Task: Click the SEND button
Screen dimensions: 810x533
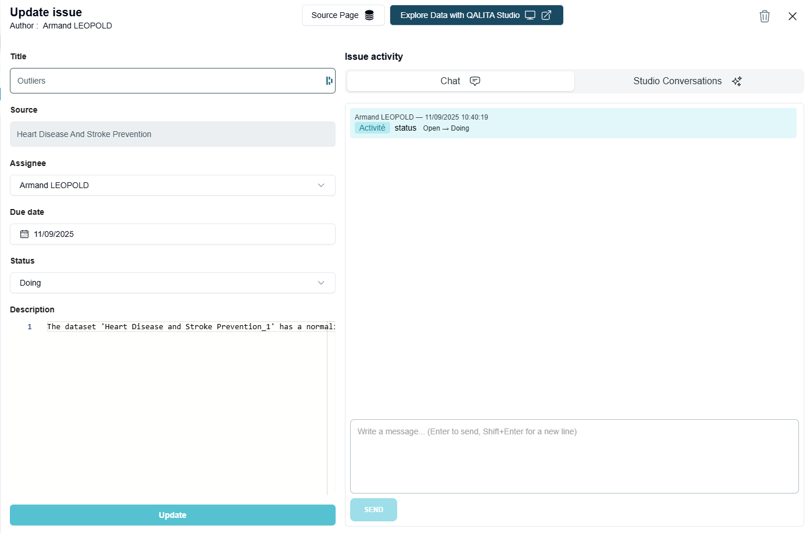Action: [x=373, y=510]
